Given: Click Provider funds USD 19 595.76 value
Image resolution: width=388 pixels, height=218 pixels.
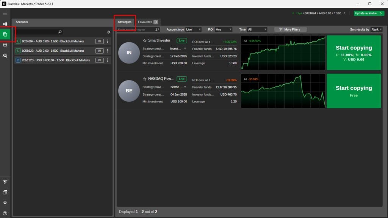Looking at the screenshot, I should 227,49.
